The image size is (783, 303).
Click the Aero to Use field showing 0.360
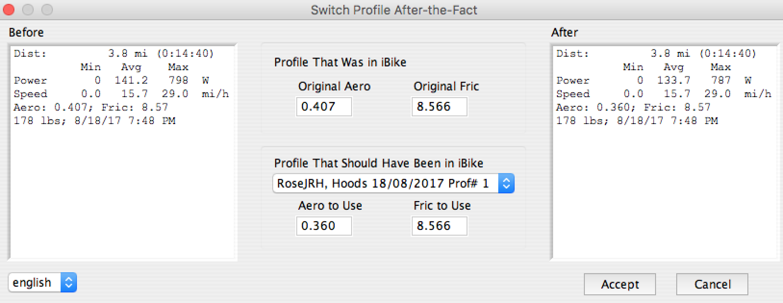[324, 226]
